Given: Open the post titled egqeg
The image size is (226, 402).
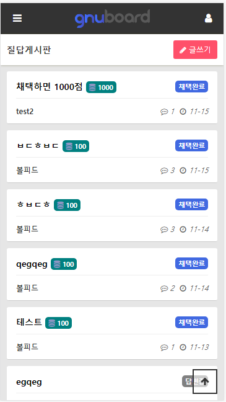Looking at the screenshot, I should (x=29, y=382).
